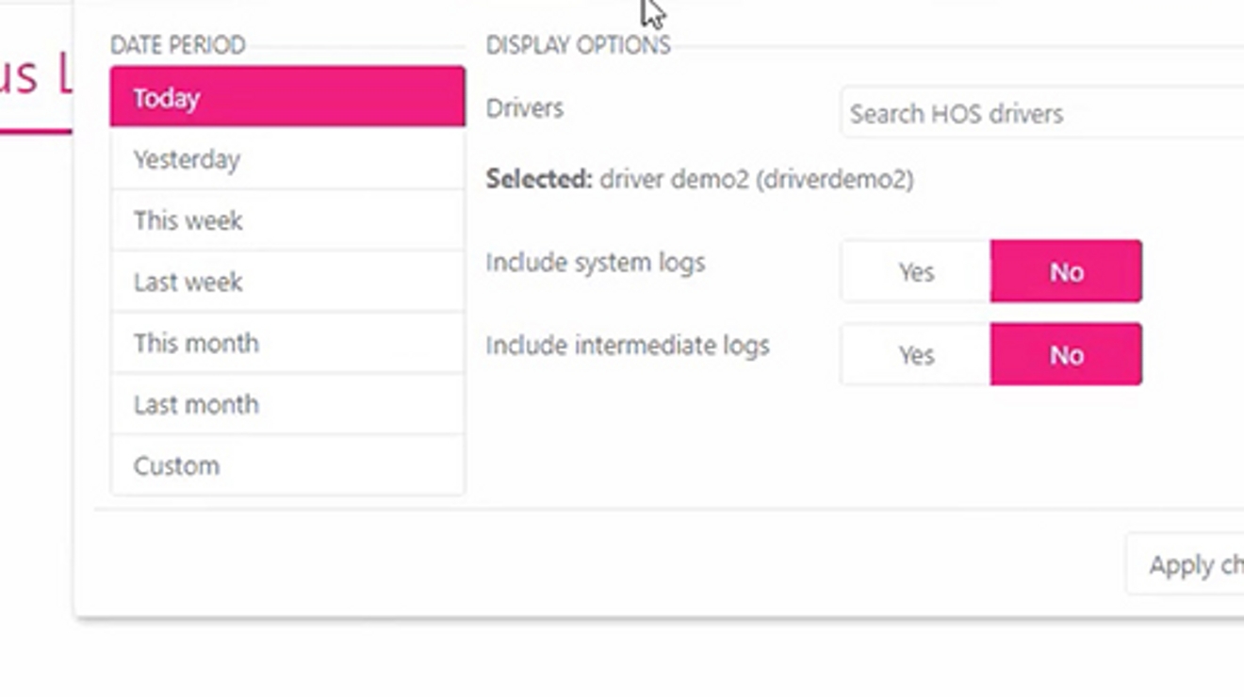Click the DATE PERIOD section header
Viewport: 1244px width, 697px height.
click(177, 44)
